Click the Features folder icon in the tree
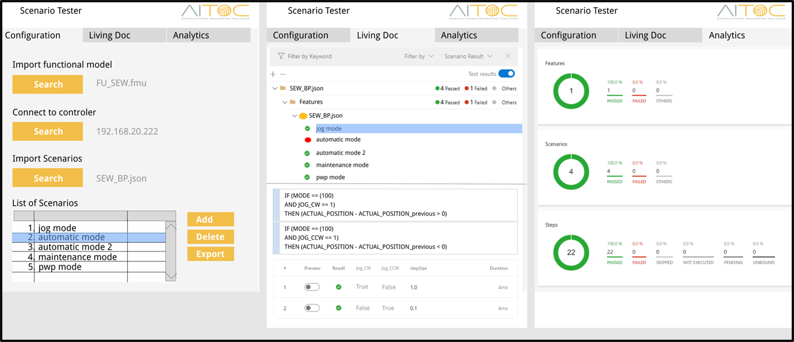This screenshot has height=342, width=794. coord(292,102)
